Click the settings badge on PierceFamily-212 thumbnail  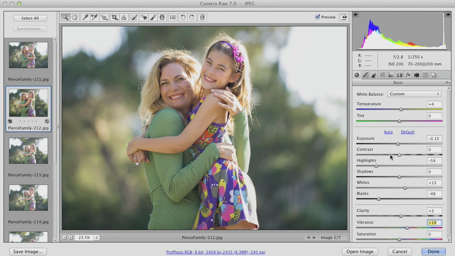(47, 121)
